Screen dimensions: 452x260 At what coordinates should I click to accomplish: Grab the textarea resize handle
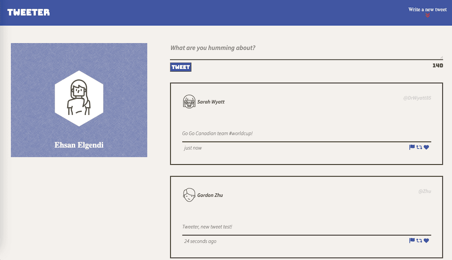pyautogui.click(x=441, y=57)
